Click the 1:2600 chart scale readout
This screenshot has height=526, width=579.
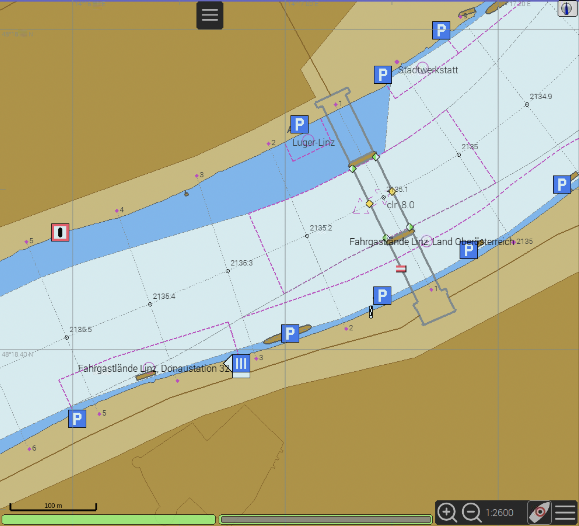(499, 513)
